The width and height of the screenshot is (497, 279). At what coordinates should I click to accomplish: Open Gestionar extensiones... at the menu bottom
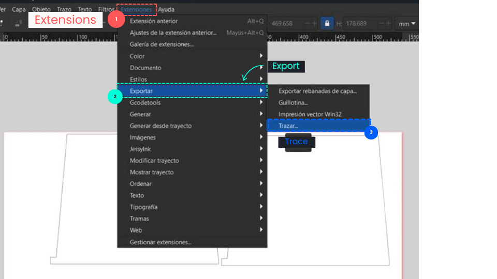click(160, 242)
